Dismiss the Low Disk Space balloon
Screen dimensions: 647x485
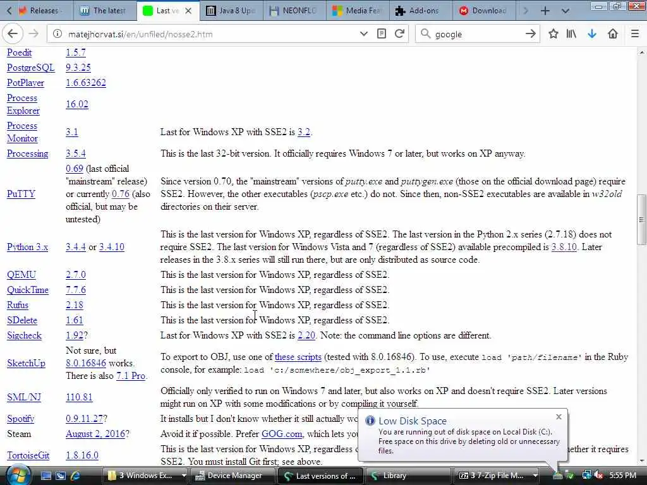point(559,417)
